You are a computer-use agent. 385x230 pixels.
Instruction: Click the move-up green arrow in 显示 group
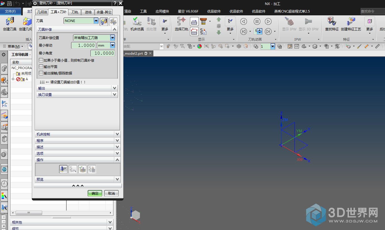tap(219, 20)
